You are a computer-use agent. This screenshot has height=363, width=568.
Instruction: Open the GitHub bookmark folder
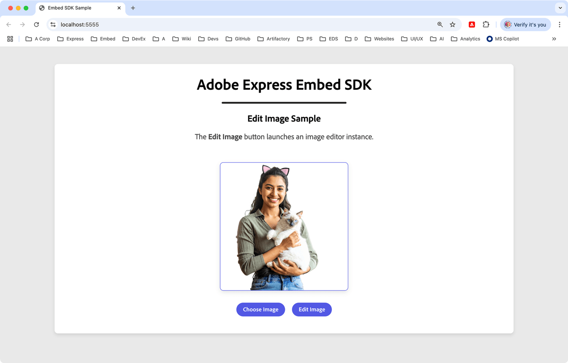coord(238,39)
